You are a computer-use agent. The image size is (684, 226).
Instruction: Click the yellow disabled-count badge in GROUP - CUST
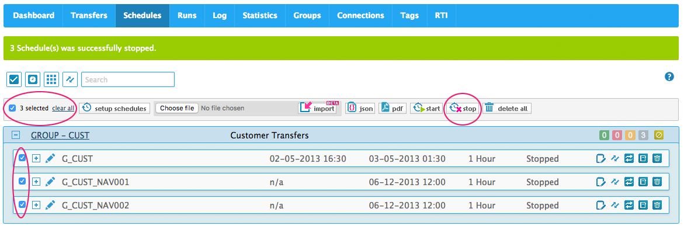point(659,135)
